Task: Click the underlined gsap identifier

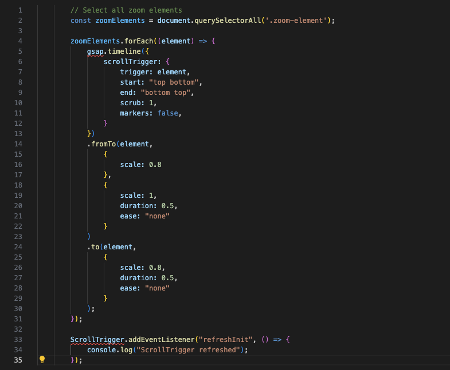Action: 97,51
